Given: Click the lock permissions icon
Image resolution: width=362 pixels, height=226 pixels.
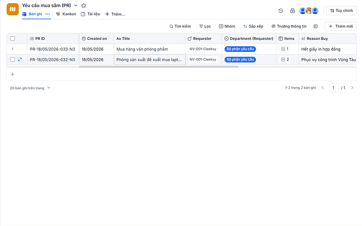Looking at the screenshot, I should 293,10.
